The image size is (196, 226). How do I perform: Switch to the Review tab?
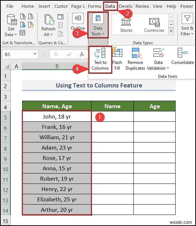pos(142,6)
